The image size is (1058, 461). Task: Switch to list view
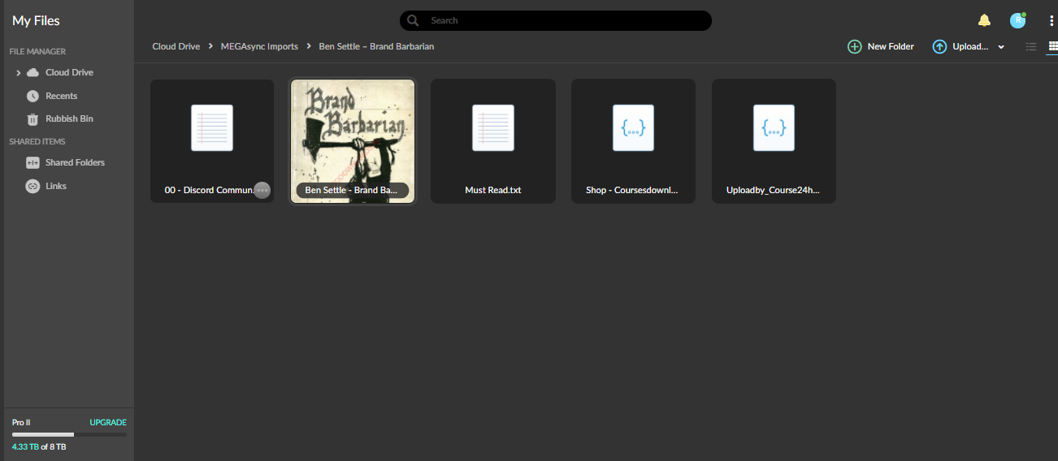pos(1030,47)
